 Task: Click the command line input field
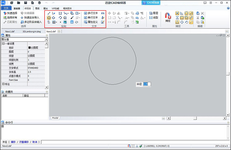pos(135,142)
